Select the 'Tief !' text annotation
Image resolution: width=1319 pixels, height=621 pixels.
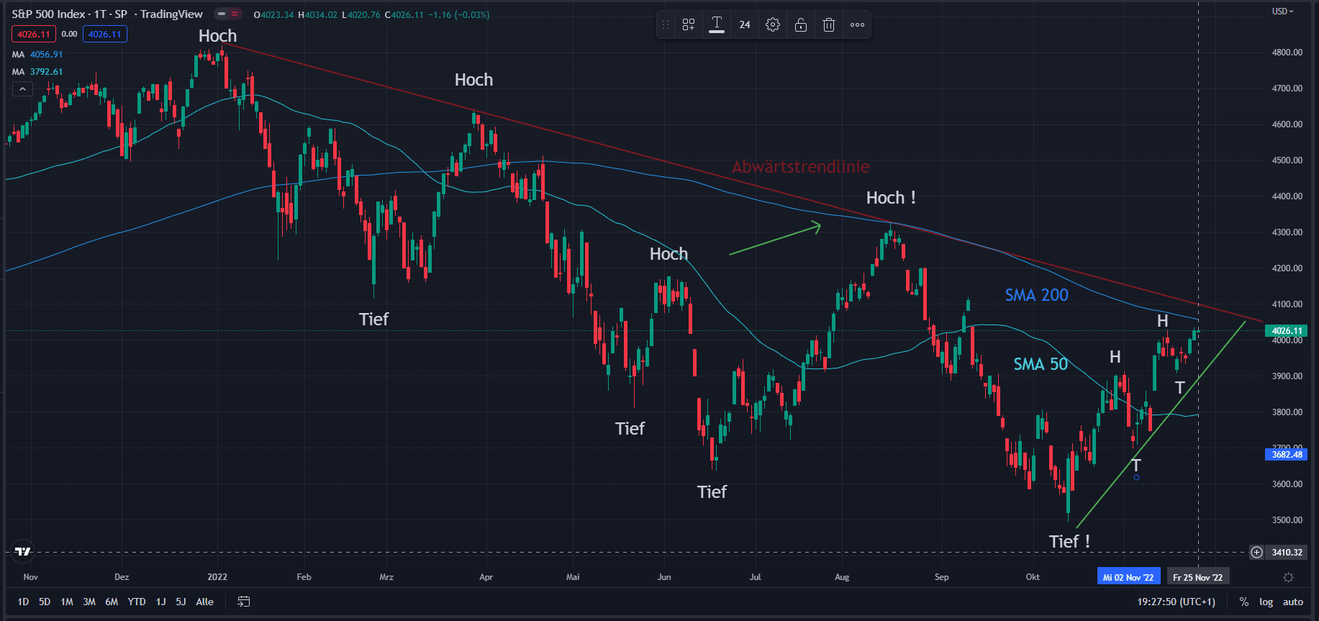[x=1069, y=541]
